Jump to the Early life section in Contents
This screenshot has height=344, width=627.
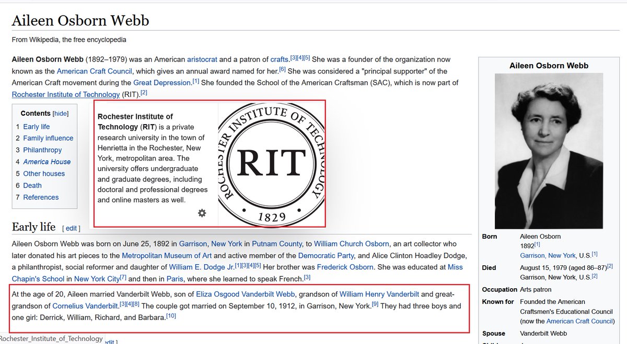point(36,127)
